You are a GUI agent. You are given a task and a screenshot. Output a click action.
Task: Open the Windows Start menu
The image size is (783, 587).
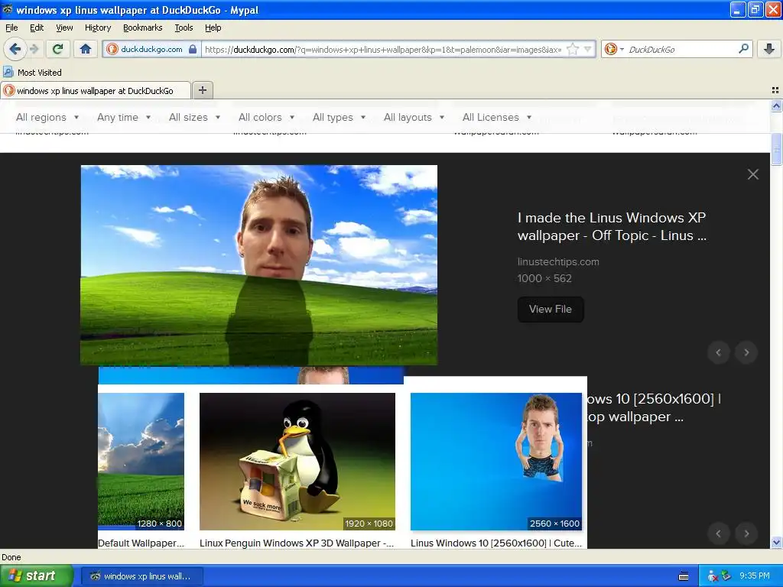coord(37,576)
